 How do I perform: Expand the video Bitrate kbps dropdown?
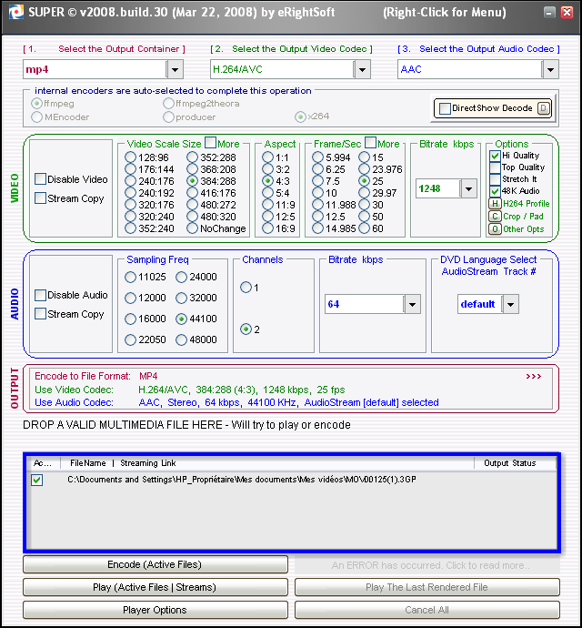468,188
